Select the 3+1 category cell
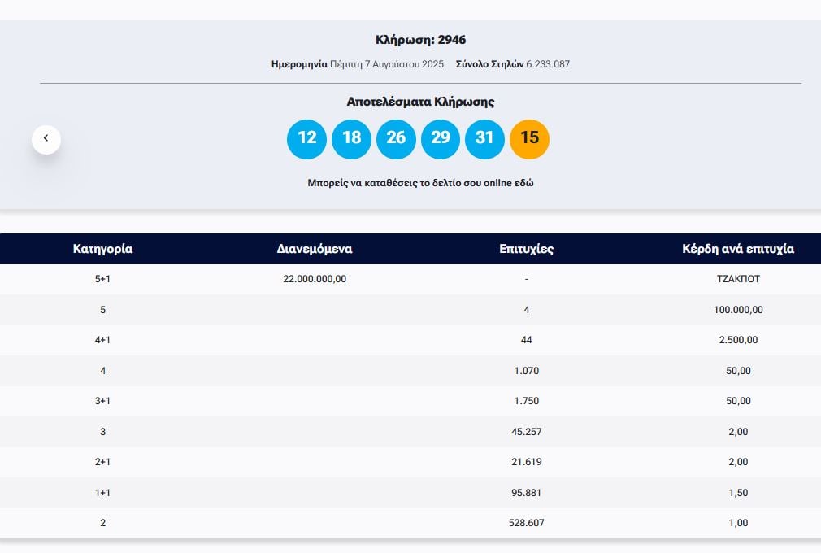The image size is (821, 553). click(102, 401)
